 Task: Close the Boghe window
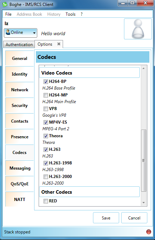point(145,3)
